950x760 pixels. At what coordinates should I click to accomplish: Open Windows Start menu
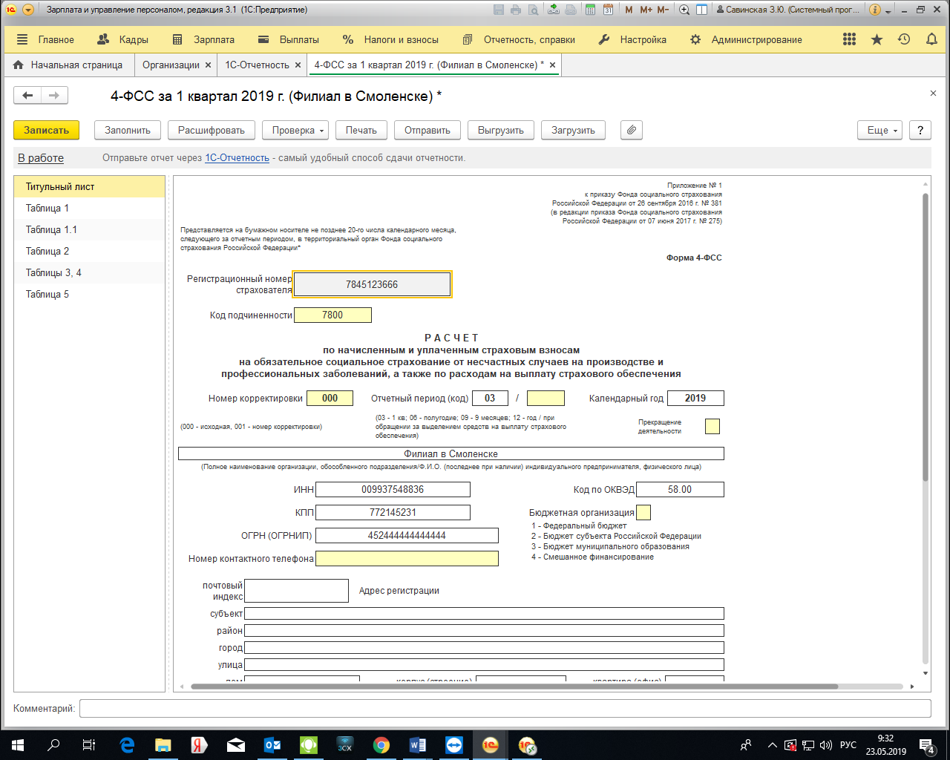[x=18, y=745]
